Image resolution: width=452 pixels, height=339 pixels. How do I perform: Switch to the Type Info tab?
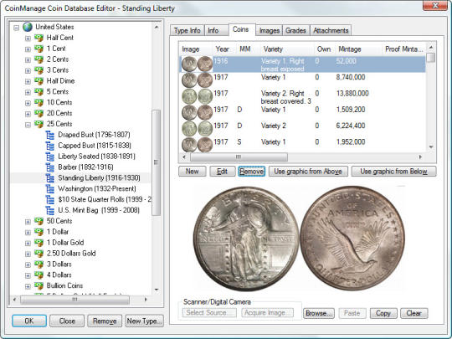click(187, 31)
